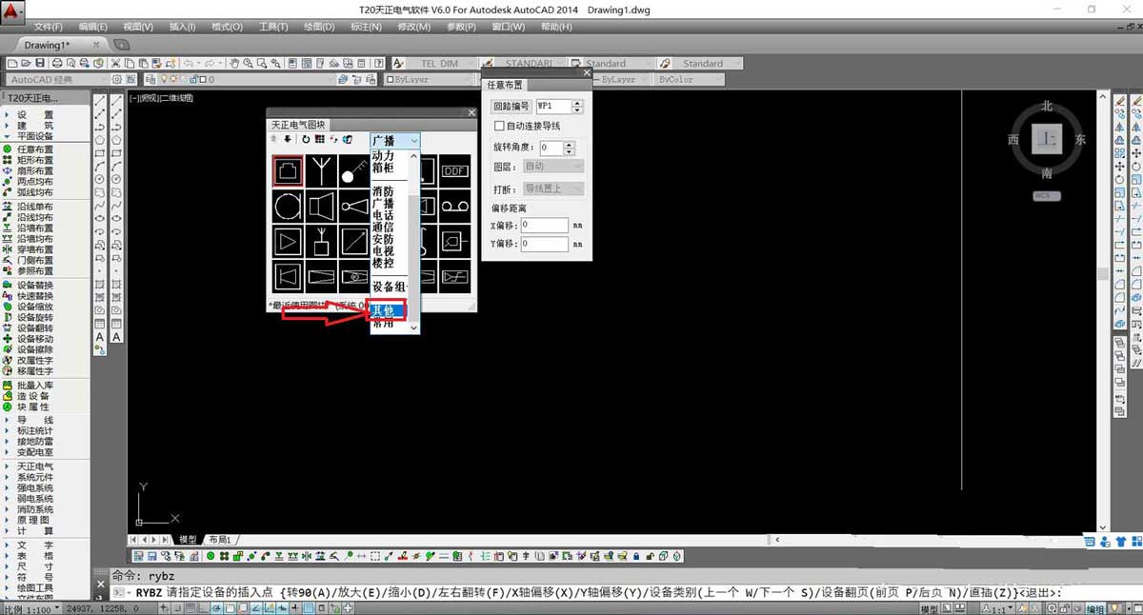Select the 弧线均布 command
The width and height of the screenshot is (1143, 615).
tap(34, 191)
